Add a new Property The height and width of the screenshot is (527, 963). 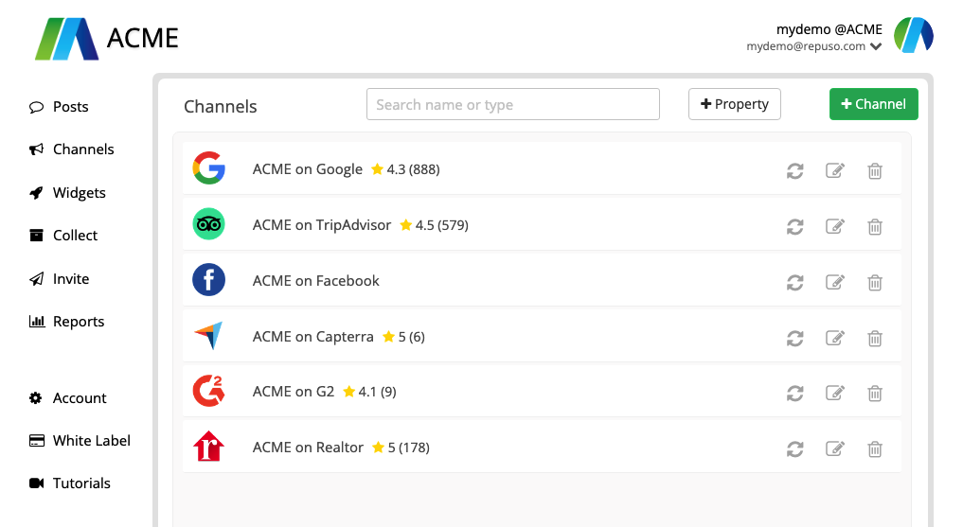coord(735,104)
